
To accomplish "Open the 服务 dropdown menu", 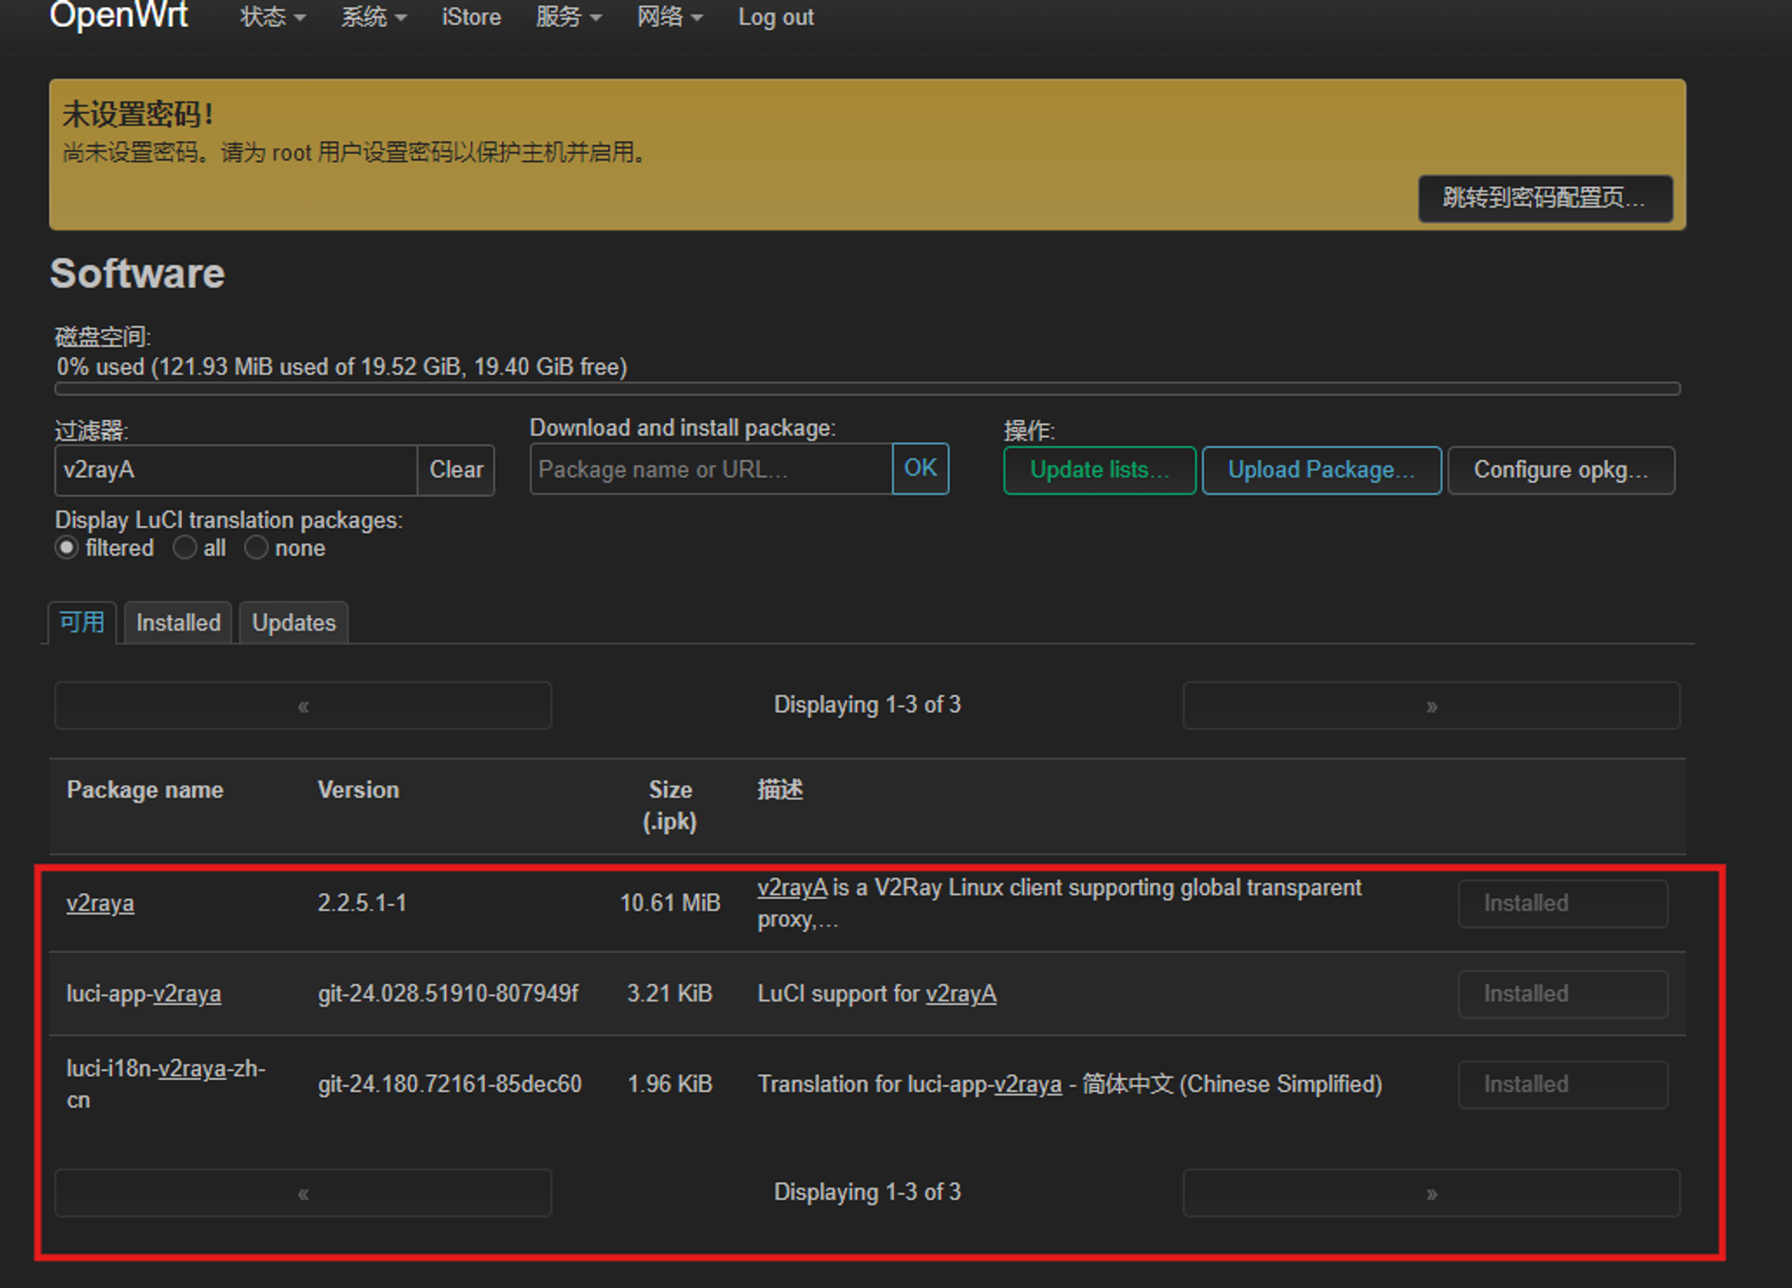I will (x=568, y=17).
